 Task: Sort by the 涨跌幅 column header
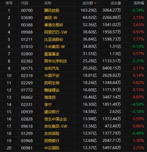click(x=139, y=3)
